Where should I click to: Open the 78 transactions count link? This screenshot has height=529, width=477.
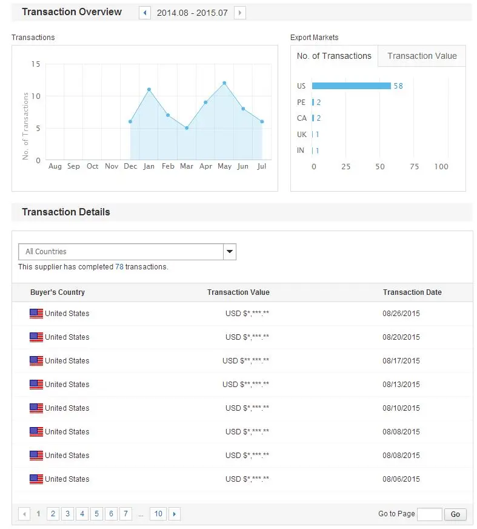point(119,267)
